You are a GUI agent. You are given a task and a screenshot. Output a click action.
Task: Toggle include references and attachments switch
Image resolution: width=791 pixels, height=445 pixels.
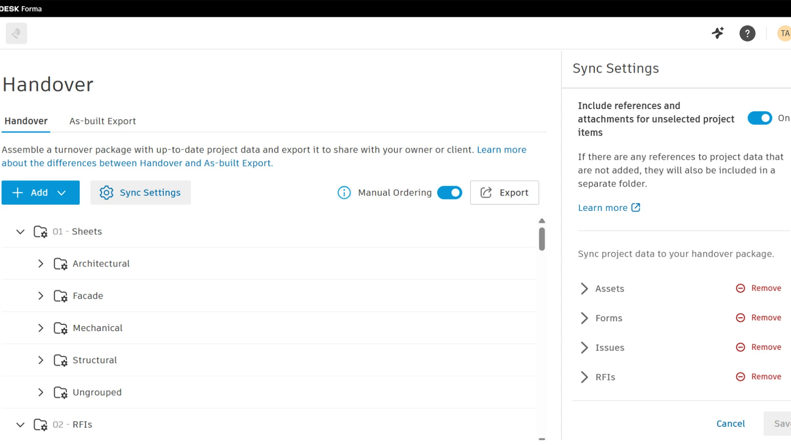tap(760, 118)
